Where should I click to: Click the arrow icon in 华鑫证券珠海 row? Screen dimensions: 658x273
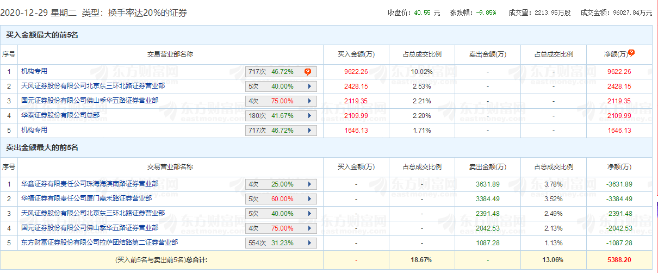tap(309, 184)
